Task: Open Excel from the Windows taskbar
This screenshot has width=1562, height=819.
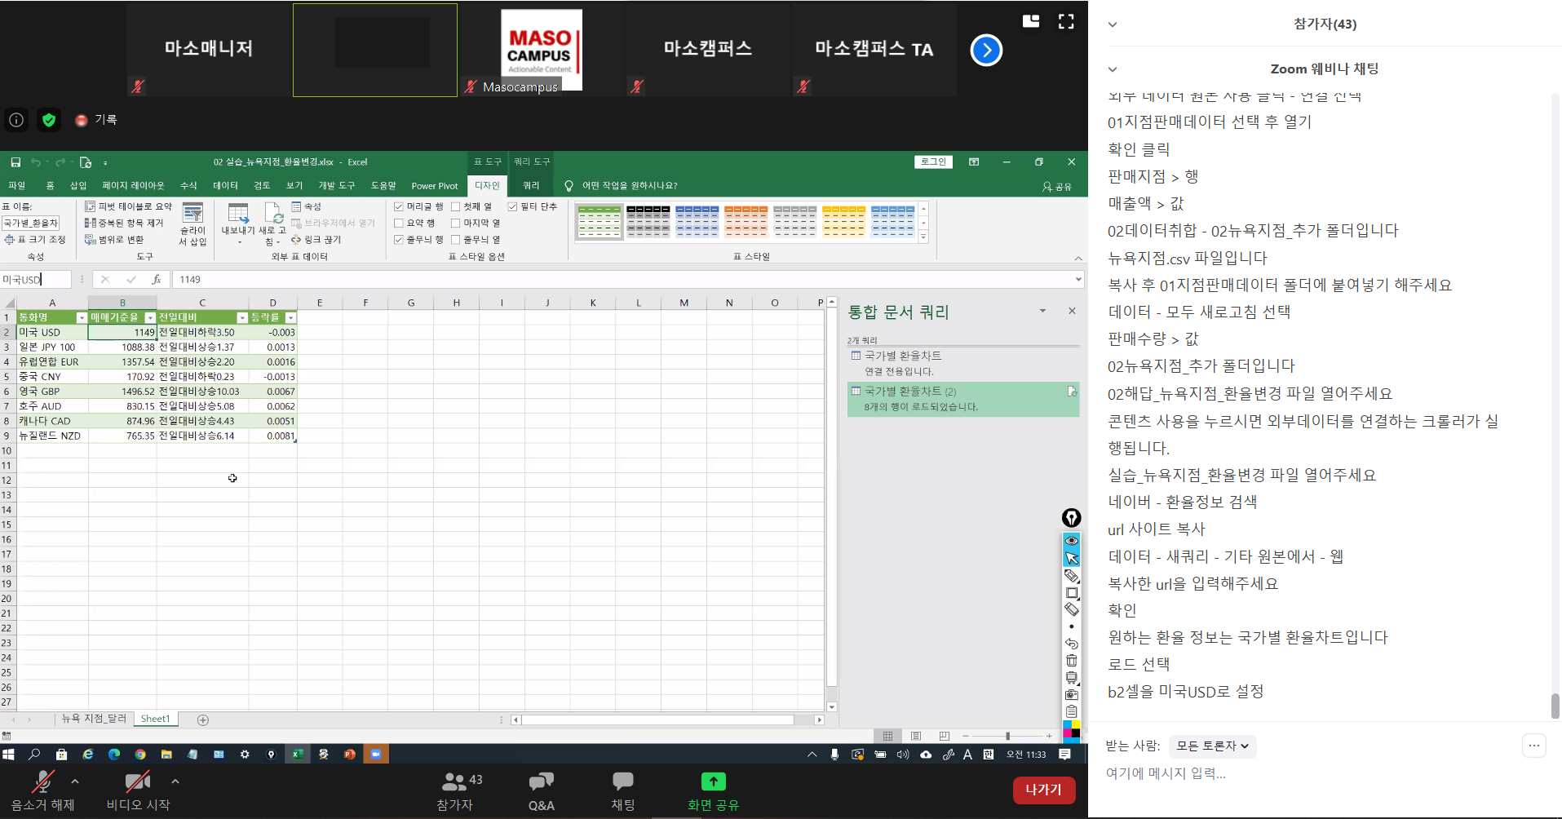Action: coord(297,755)
